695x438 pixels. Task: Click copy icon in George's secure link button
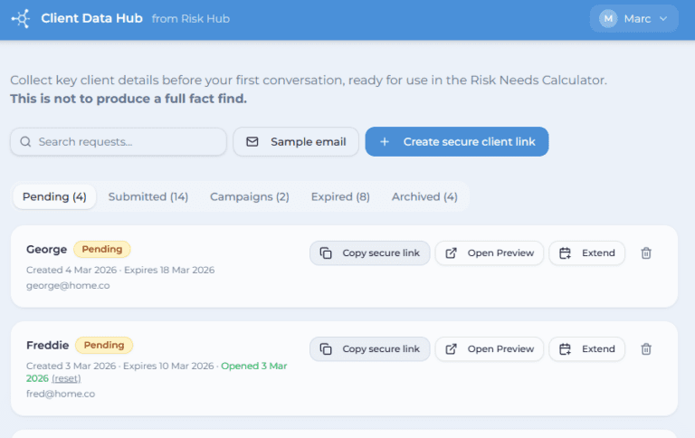tap(327, 253)
